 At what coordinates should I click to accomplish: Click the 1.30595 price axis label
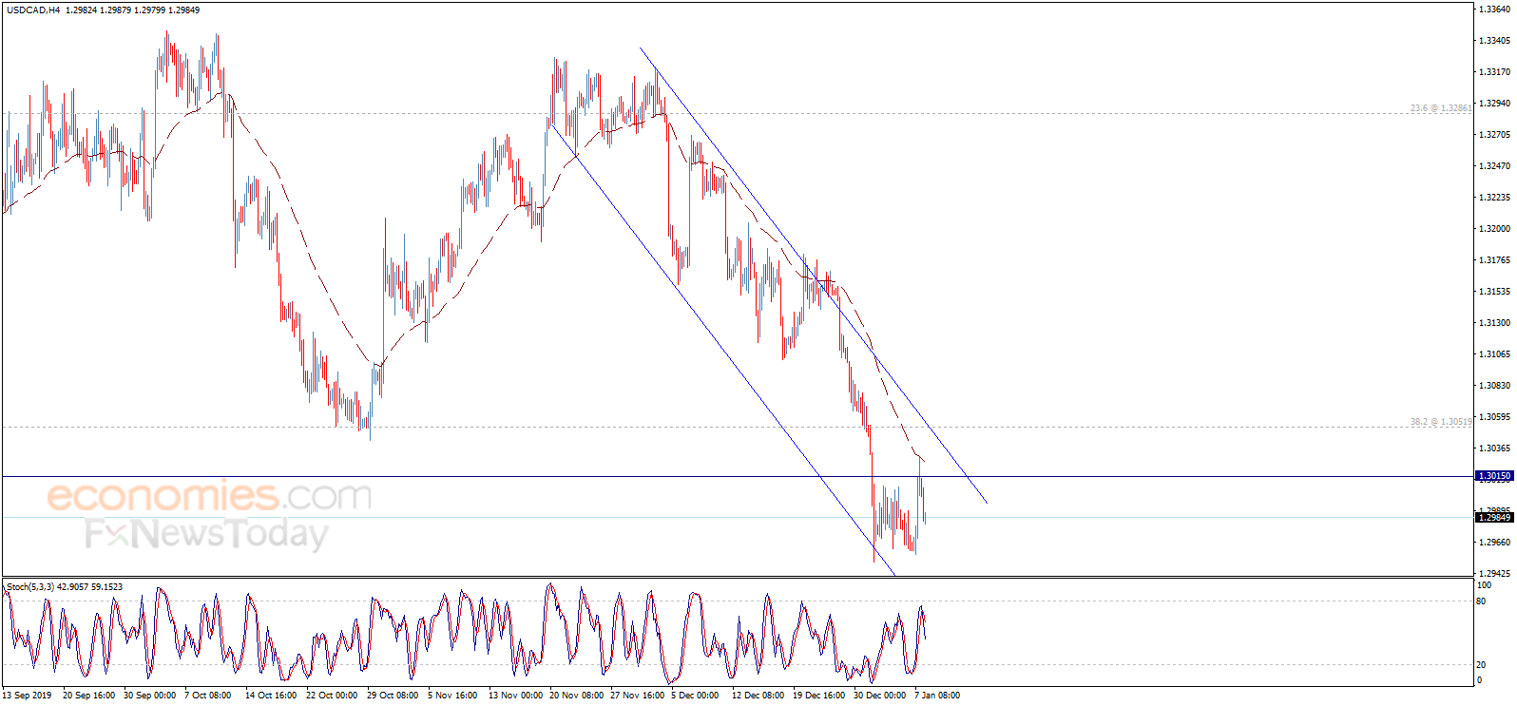(x=1495, y=417)
